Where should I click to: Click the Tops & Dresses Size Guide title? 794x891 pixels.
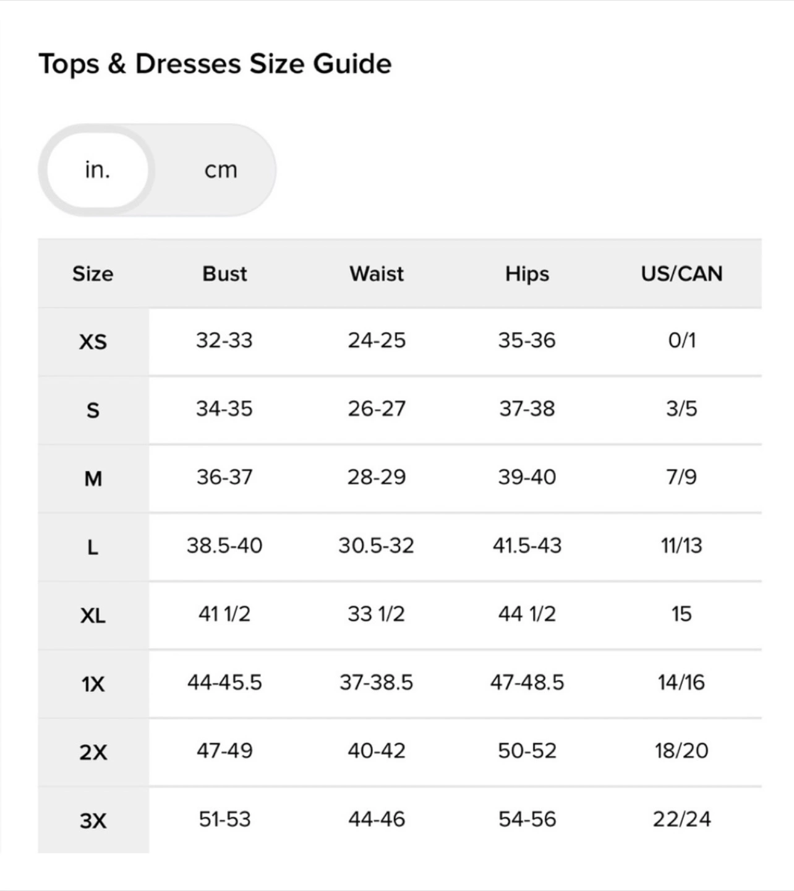point(215,64)
